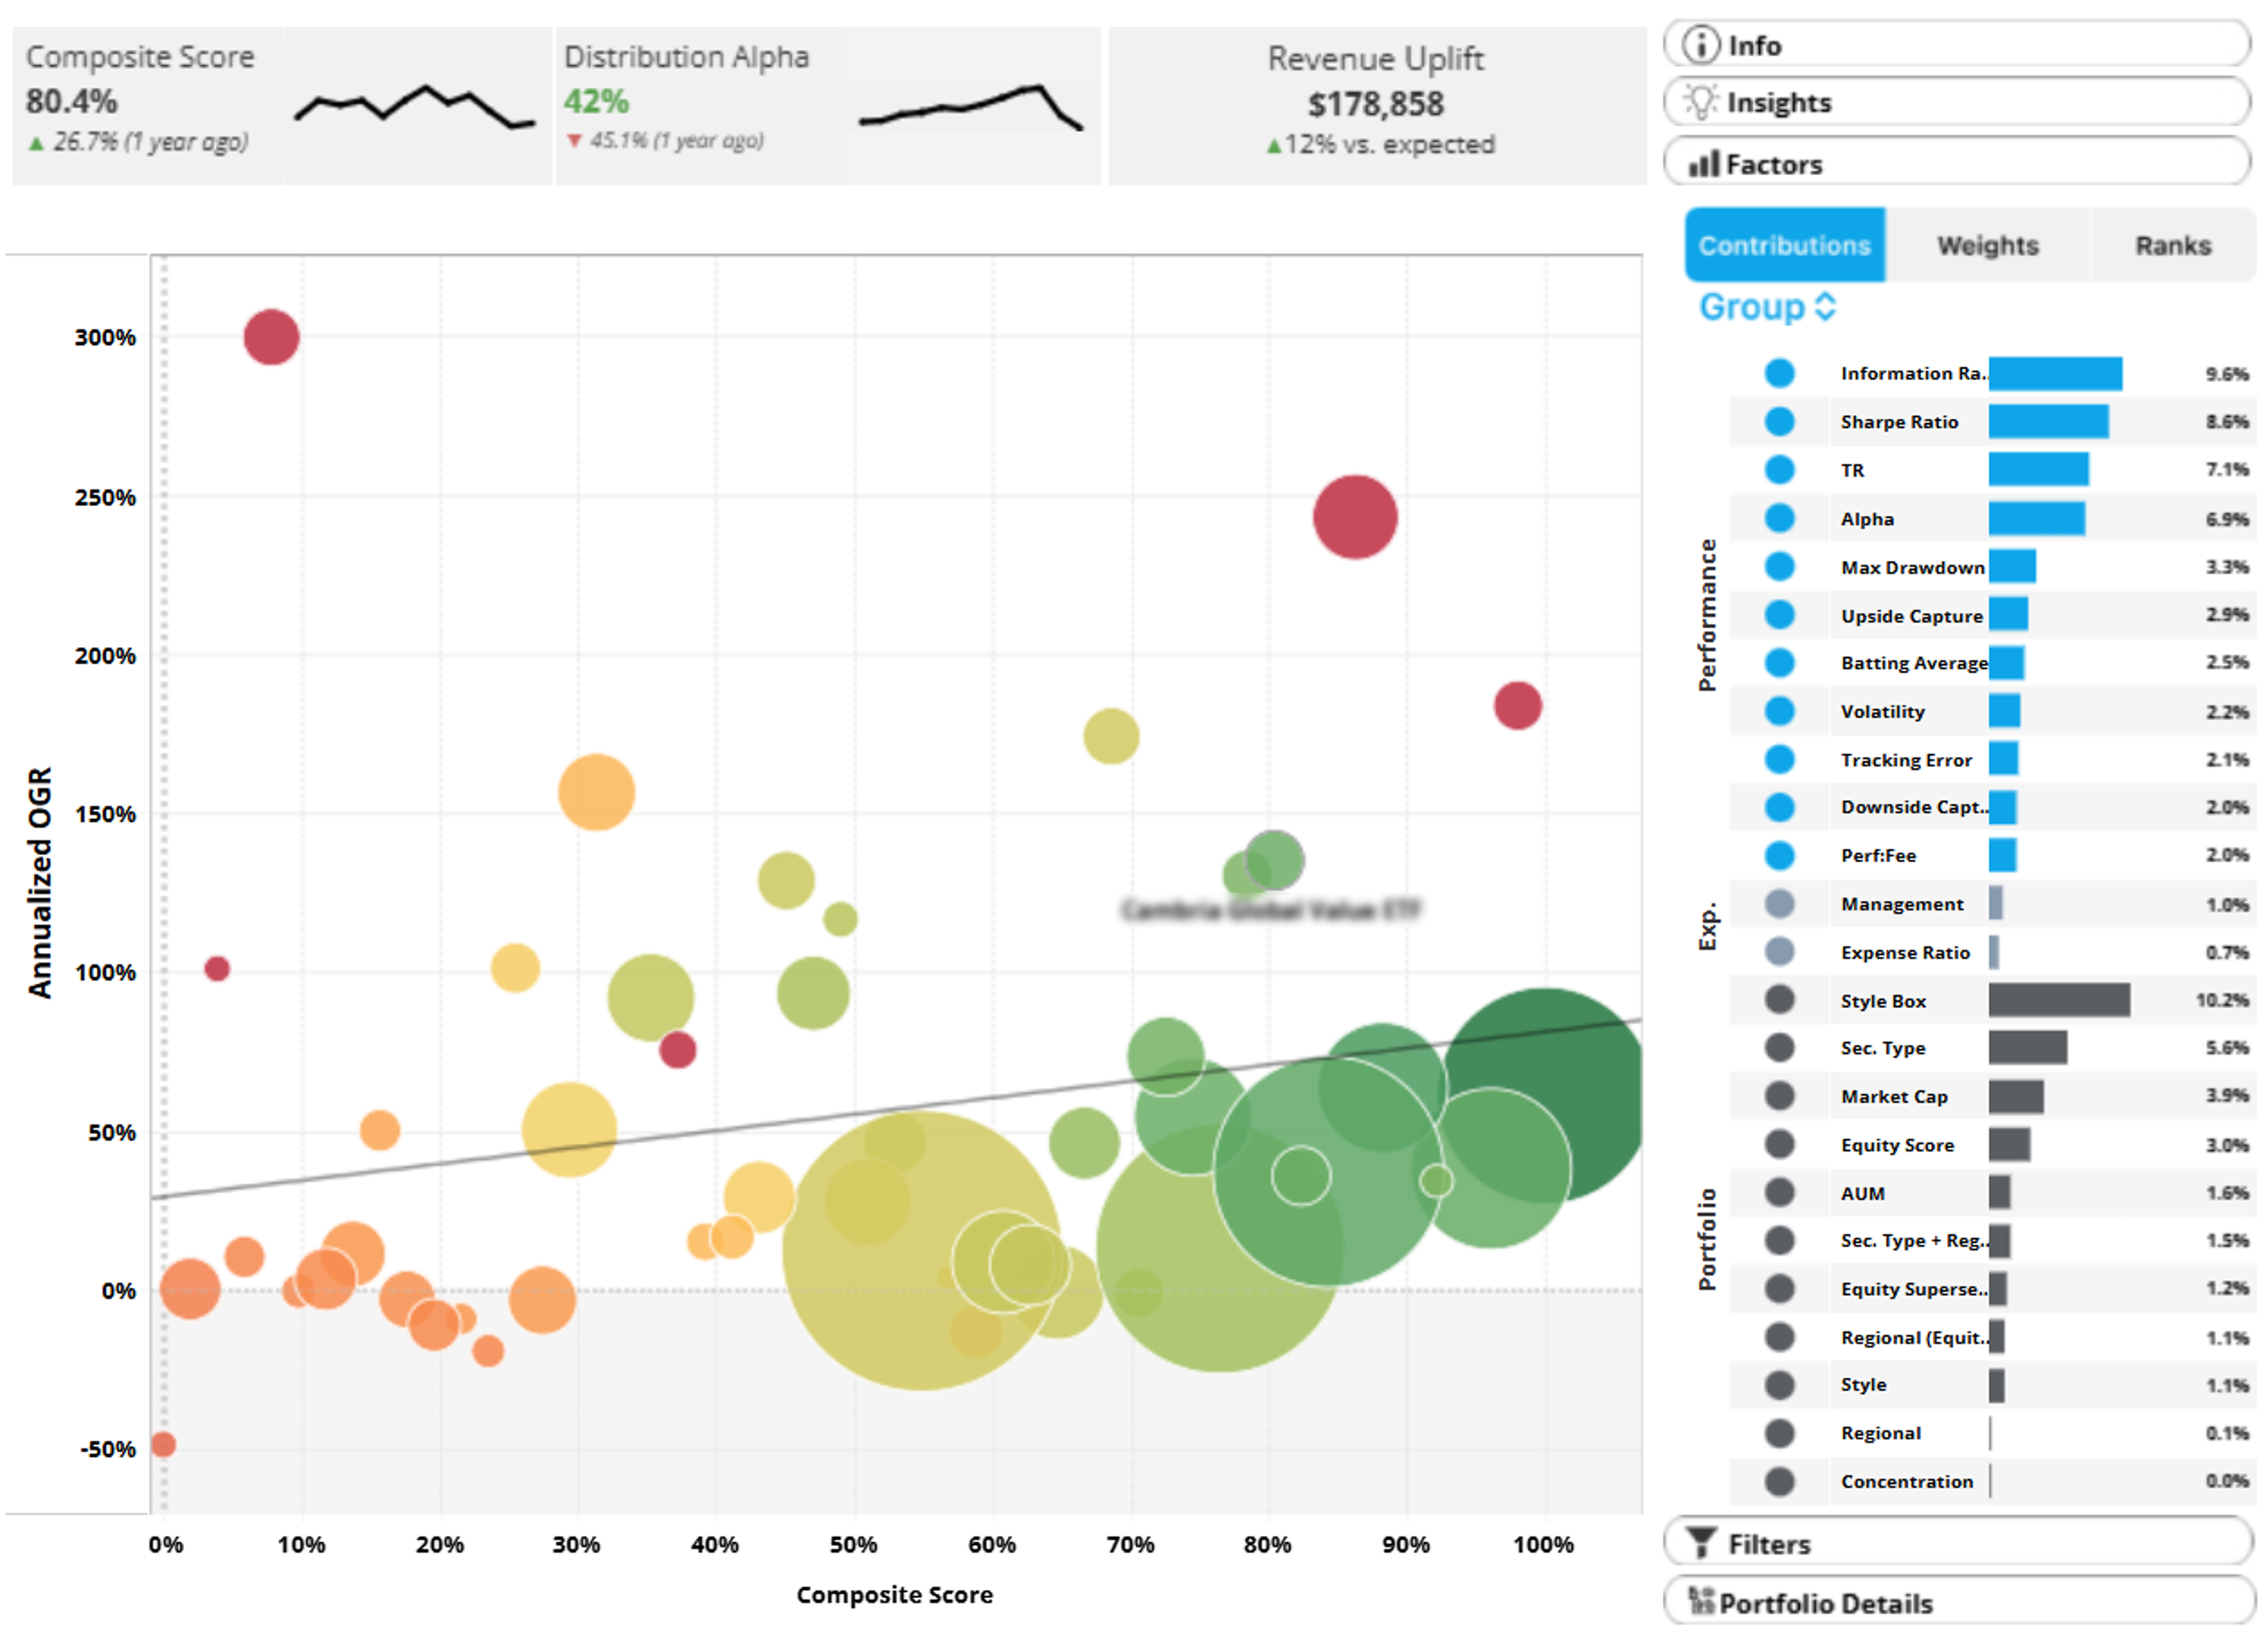Toggle the Regional factor dot

(x=1779, y=1433)
